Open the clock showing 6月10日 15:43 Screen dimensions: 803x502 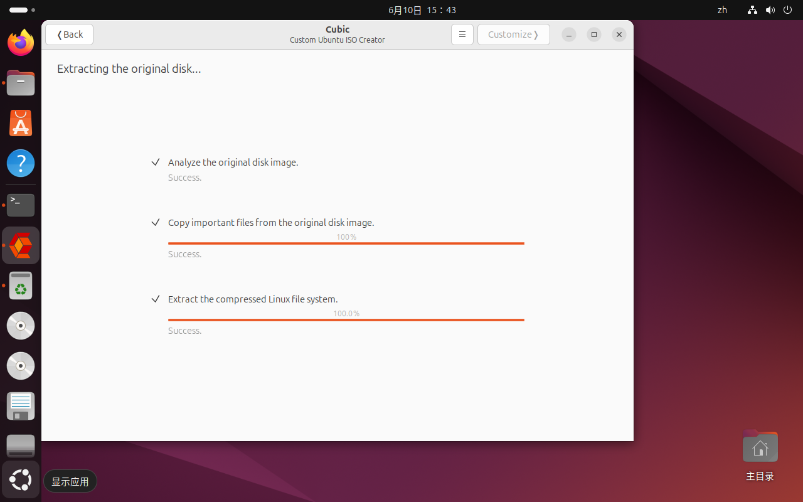pos(422,10)
